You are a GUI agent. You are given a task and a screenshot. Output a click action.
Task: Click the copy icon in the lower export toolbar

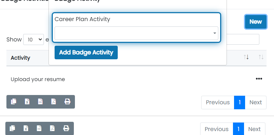[x=12, y=128]
